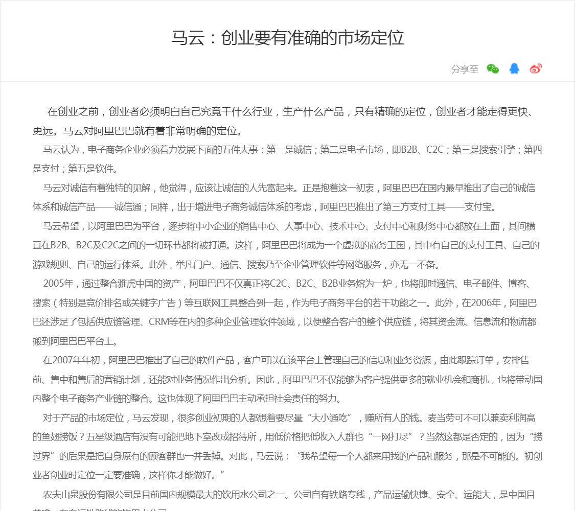Click line starting 游戏规则、自己的运行体系
Screen dimensions: 575x511
click(x=236, y=264)
